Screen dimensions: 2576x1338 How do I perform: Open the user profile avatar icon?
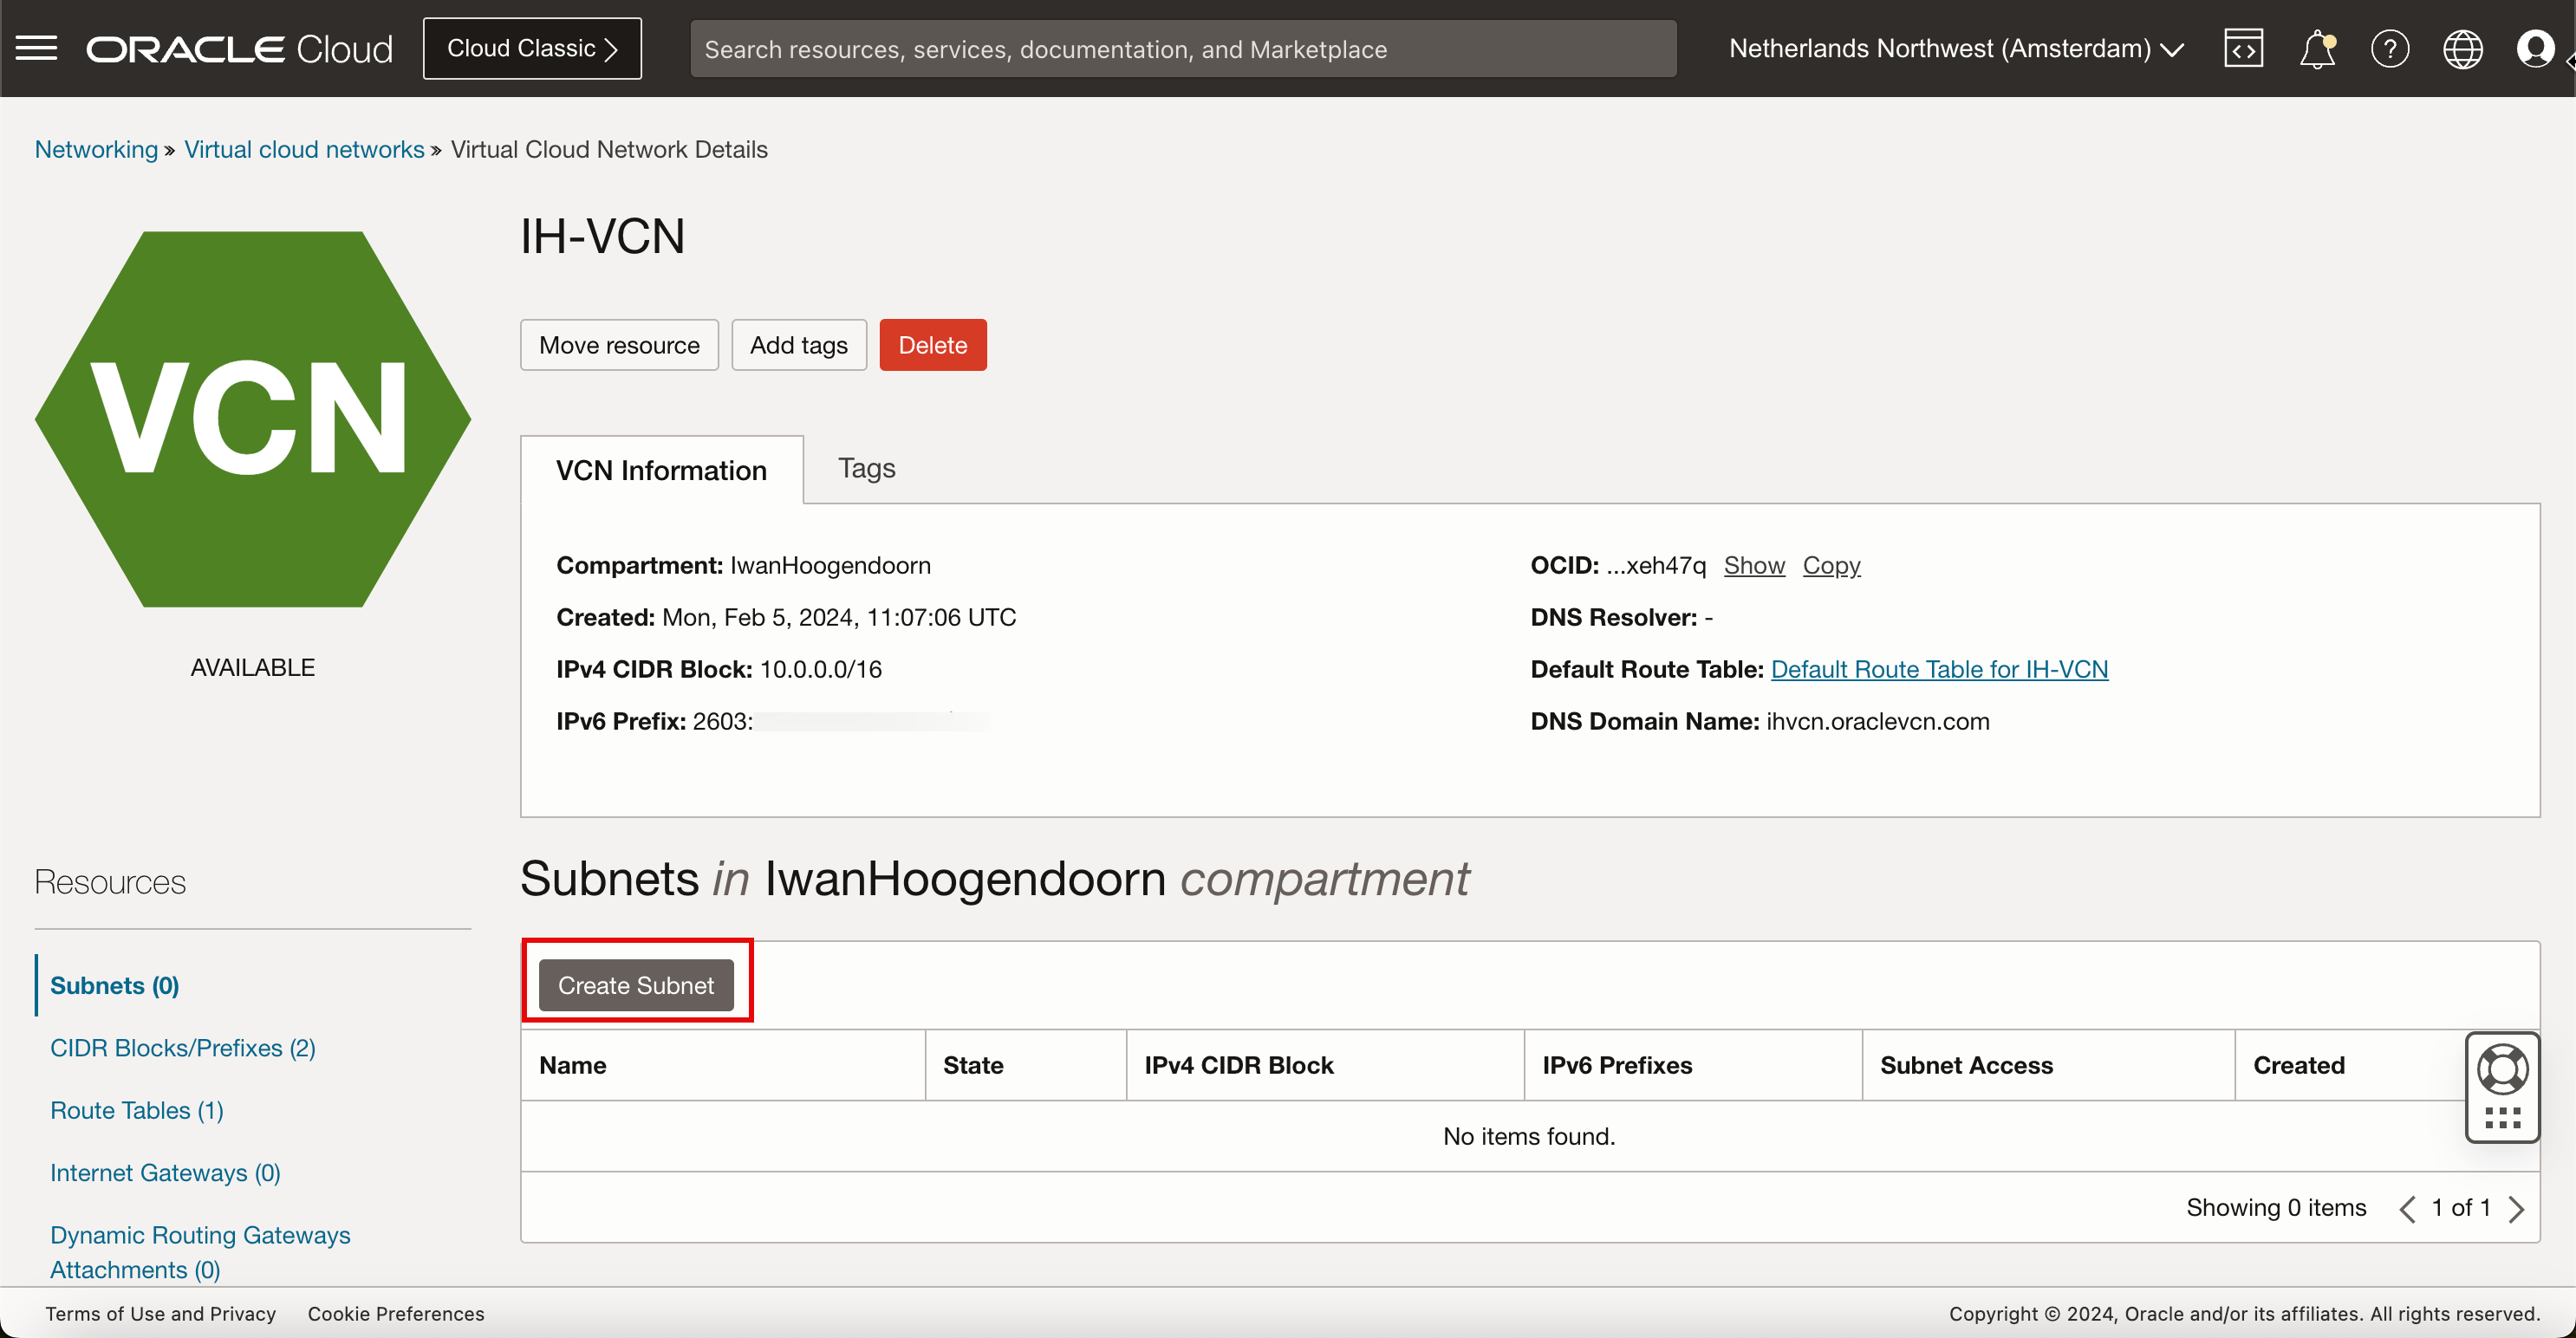(x=2535, y=48)
